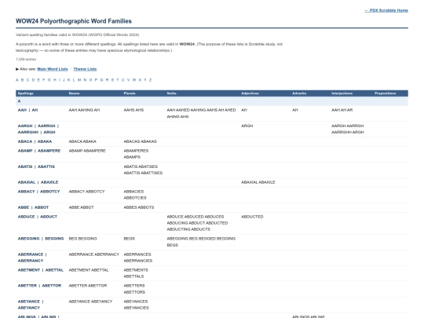Click 'ABBE ABBOT' in the Nouns column
The height and width of the screenshot is (318, 424).
pos(82,207)
